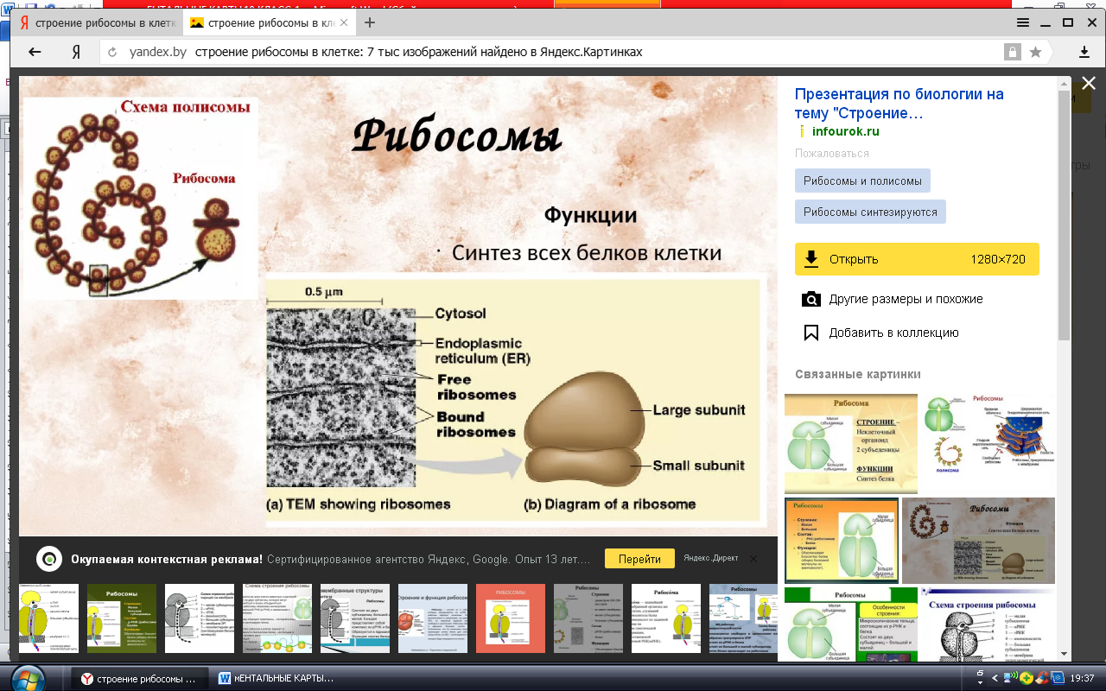
Task: Select the 'Рибосомы и полисомы' tag
Action: (862, 181)
